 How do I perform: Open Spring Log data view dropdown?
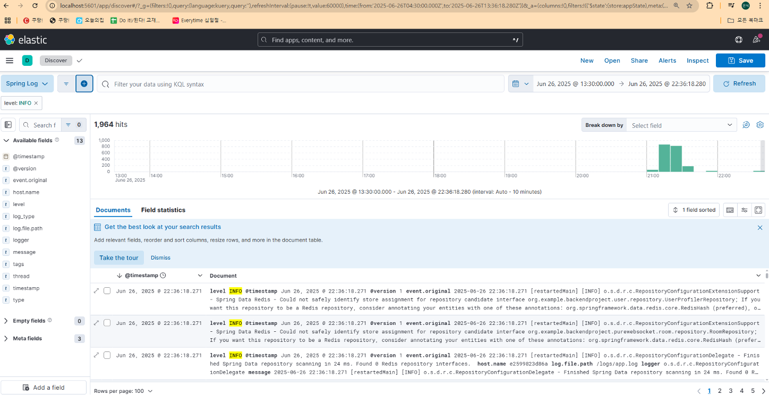[x=27, y=84]
